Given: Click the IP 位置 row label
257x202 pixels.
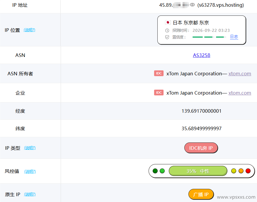Looking at the screenshot, I should 12,30.
